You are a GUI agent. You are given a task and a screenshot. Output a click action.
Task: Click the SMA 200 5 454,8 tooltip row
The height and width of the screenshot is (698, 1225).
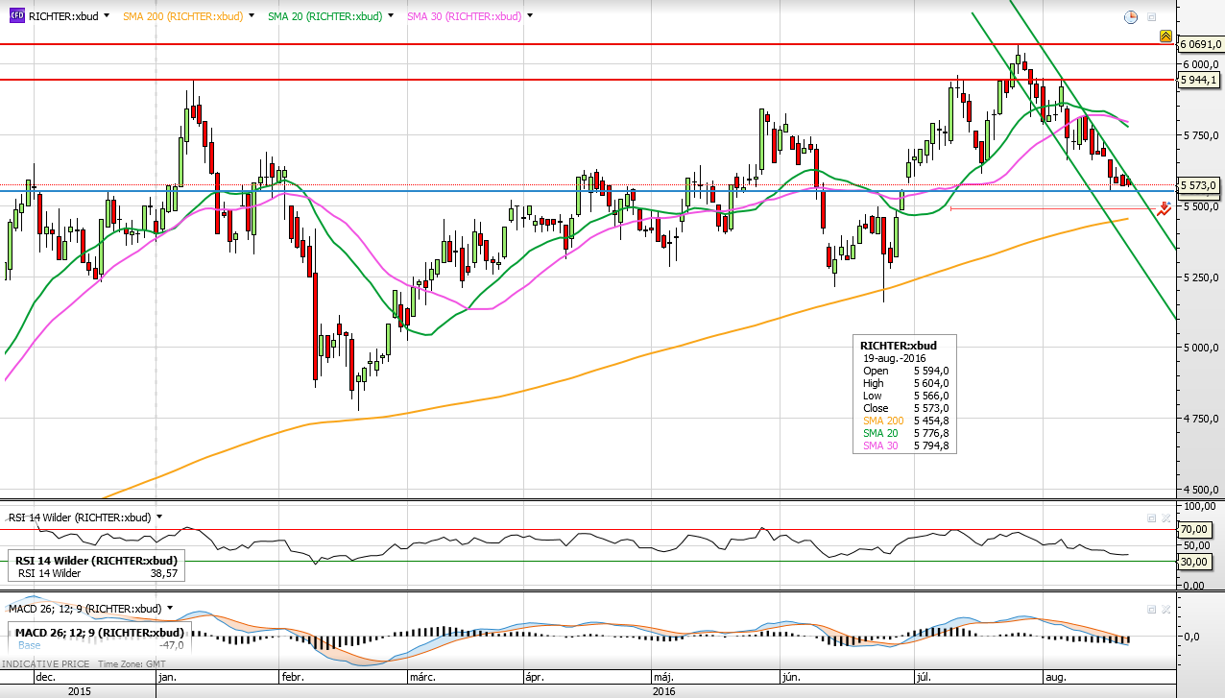[x=905, y=421]
